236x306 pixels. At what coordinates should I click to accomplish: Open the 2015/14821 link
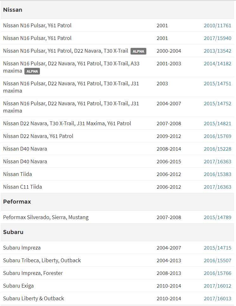point(217,124)
